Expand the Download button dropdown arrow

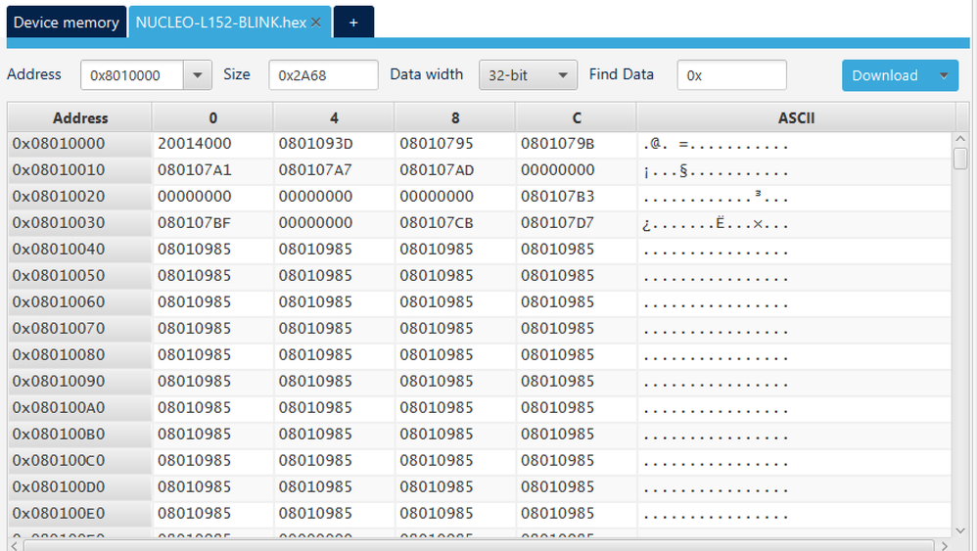point(944,75)
